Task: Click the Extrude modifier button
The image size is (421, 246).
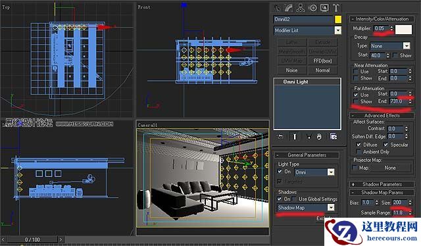Action: [x=322, y=42]
